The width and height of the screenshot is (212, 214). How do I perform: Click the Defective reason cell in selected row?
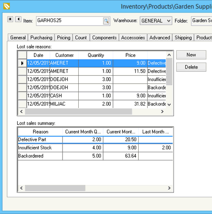point(157,63)
